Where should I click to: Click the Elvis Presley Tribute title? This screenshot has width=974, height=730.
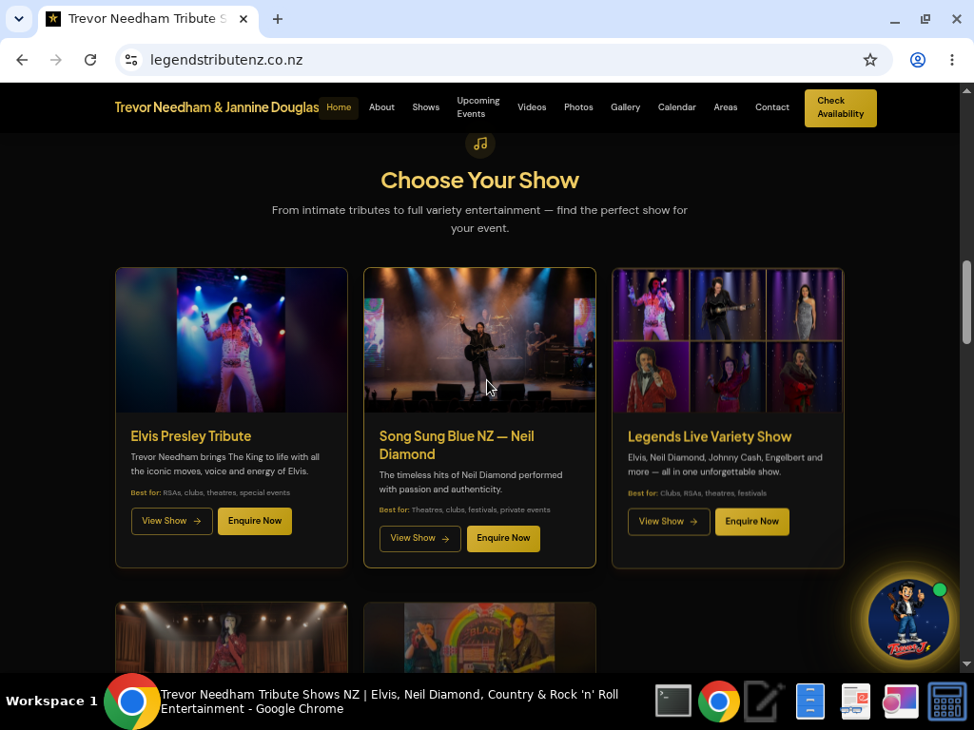tap(190, 436)
